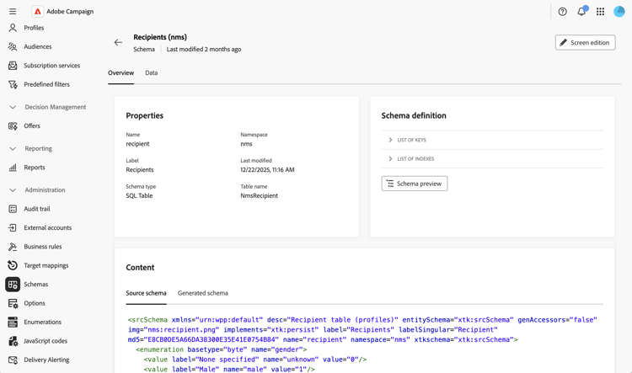This screenshot has height=373, width=632.
Task: Collapse the Decision Management section
Action: coord(13,107)
